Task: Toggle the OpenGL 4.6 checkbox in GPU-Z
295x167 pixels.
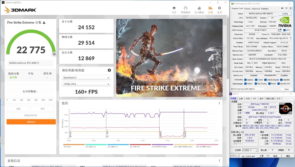Action: coord(278,84)
